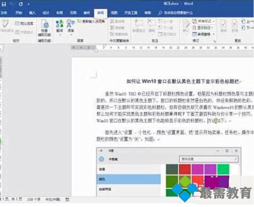Click the 颜色 row in embedded settings image
This screenshot has height=207, width=254.
pos(128,179)
